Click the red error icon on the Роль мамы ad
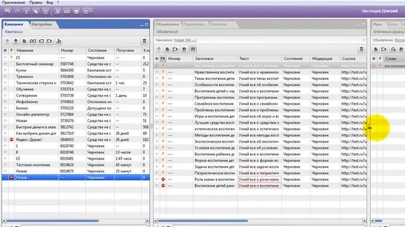Viewport: 405px width, 227px height. pyautogui.click(x=163, y=179)
